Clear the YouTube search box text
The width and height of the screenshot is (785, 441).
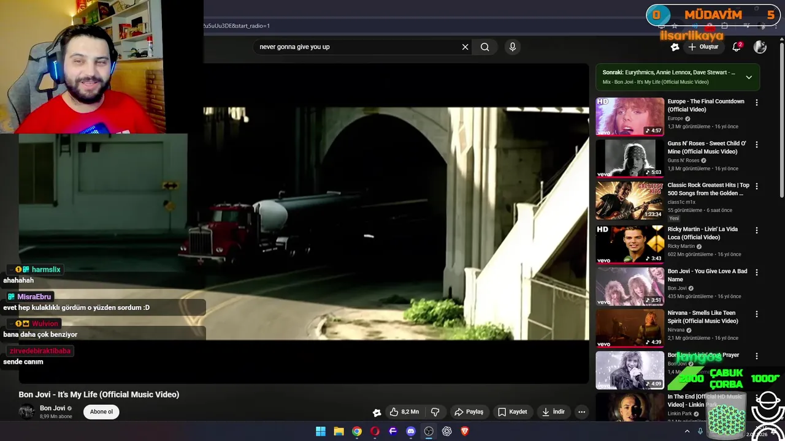465,47
